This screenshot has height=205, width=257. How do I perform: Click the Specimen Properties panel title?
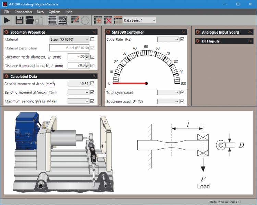[28, 32]
